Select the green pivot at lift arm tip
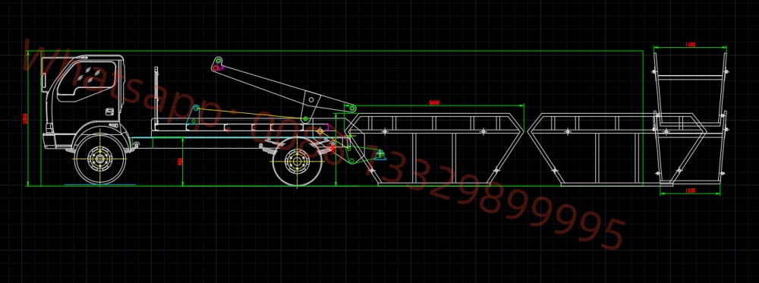Screen dimensions: 759x283 tap(353, 108)
